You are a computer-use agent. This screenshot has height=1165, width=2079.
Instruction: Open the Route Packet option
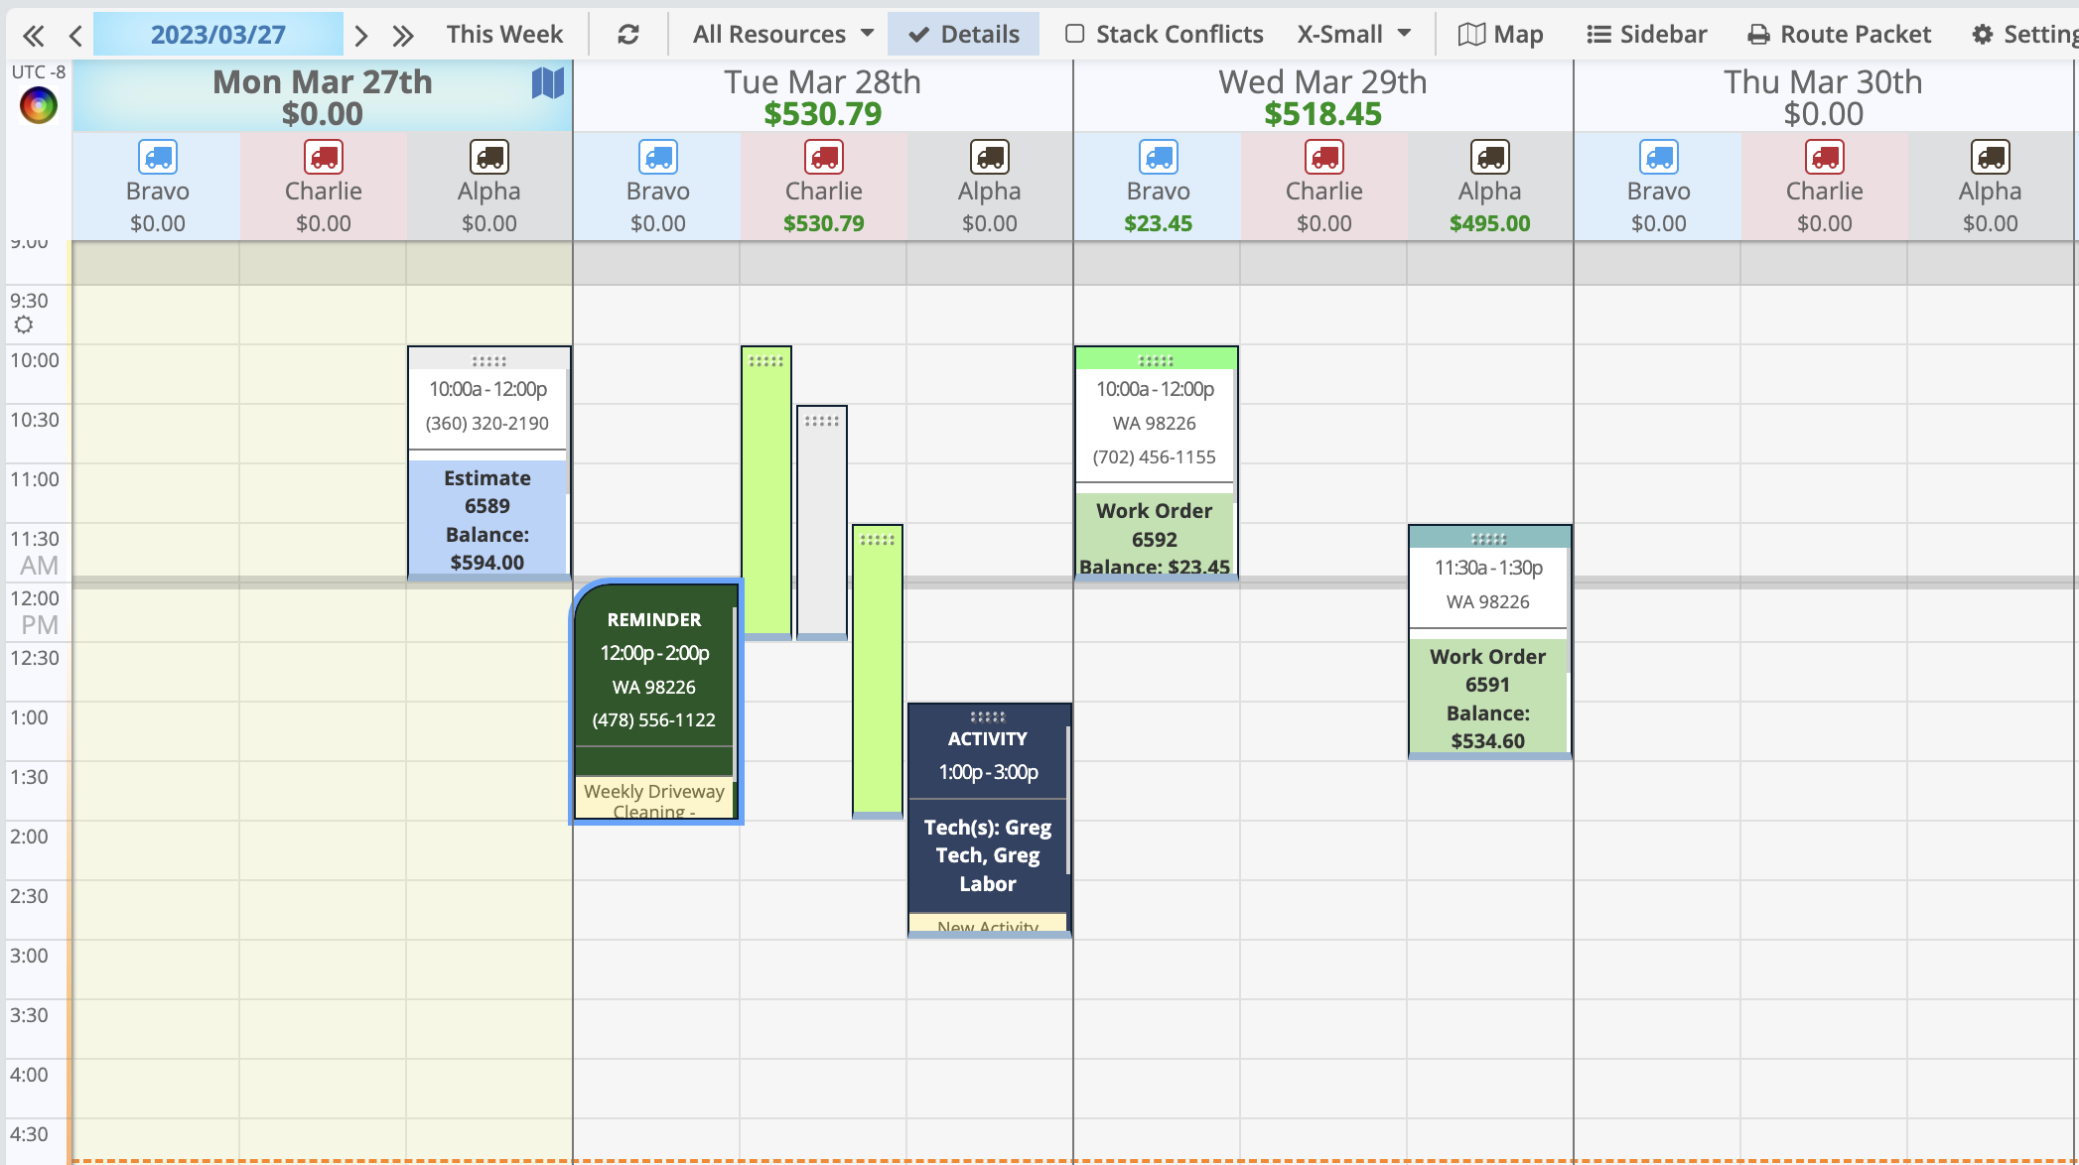click(1839, 35)
